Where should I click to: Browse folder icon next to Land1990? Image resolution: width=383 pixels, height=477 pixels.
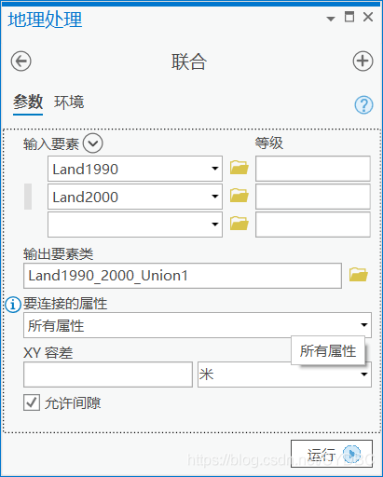[x=239, y=168]
